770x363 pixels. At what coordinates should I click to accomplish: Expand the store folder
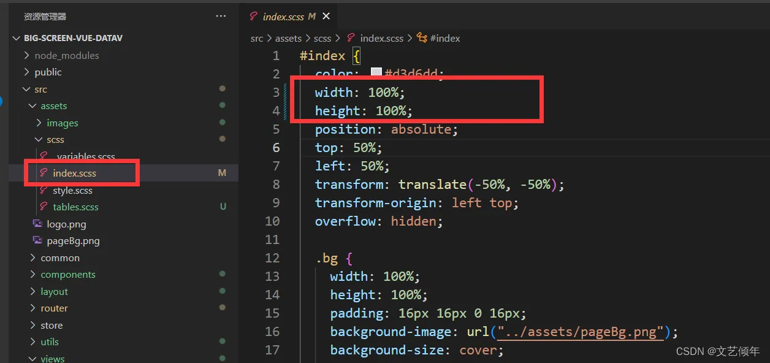51,326
